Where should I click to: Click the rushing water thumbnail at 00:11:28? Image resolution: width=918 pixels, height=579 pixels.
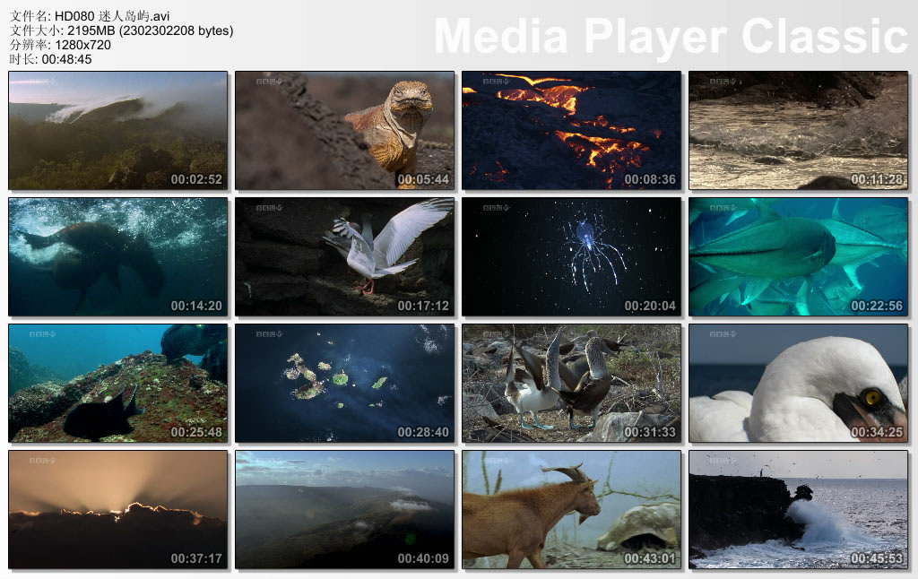point(798,131)
